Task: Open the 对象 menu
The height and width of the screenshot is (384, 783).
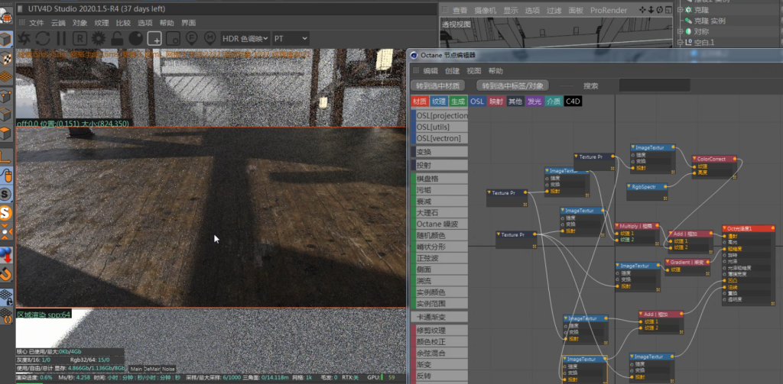Action: pyautogui.click(x=80, y=23)
